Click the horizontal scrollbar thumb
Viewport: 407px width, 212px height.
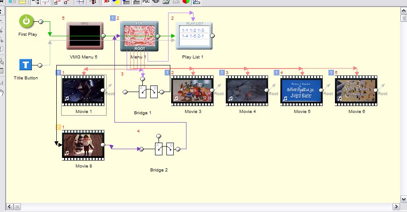click(17, 207)
